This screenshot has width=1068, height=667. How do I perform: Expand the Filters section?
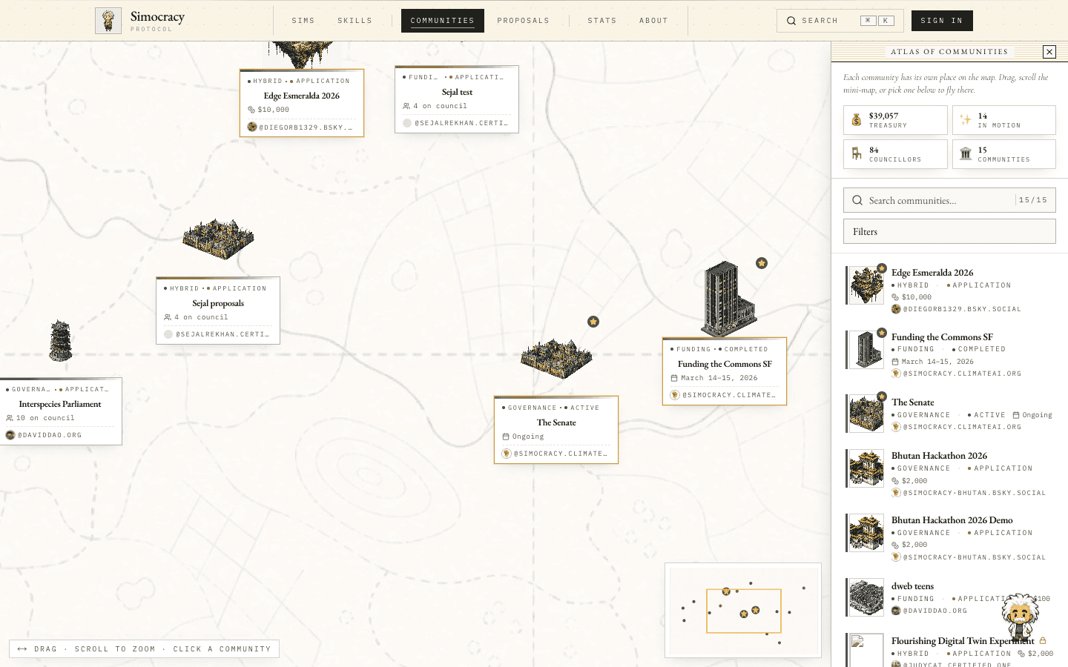pos(949,231)
